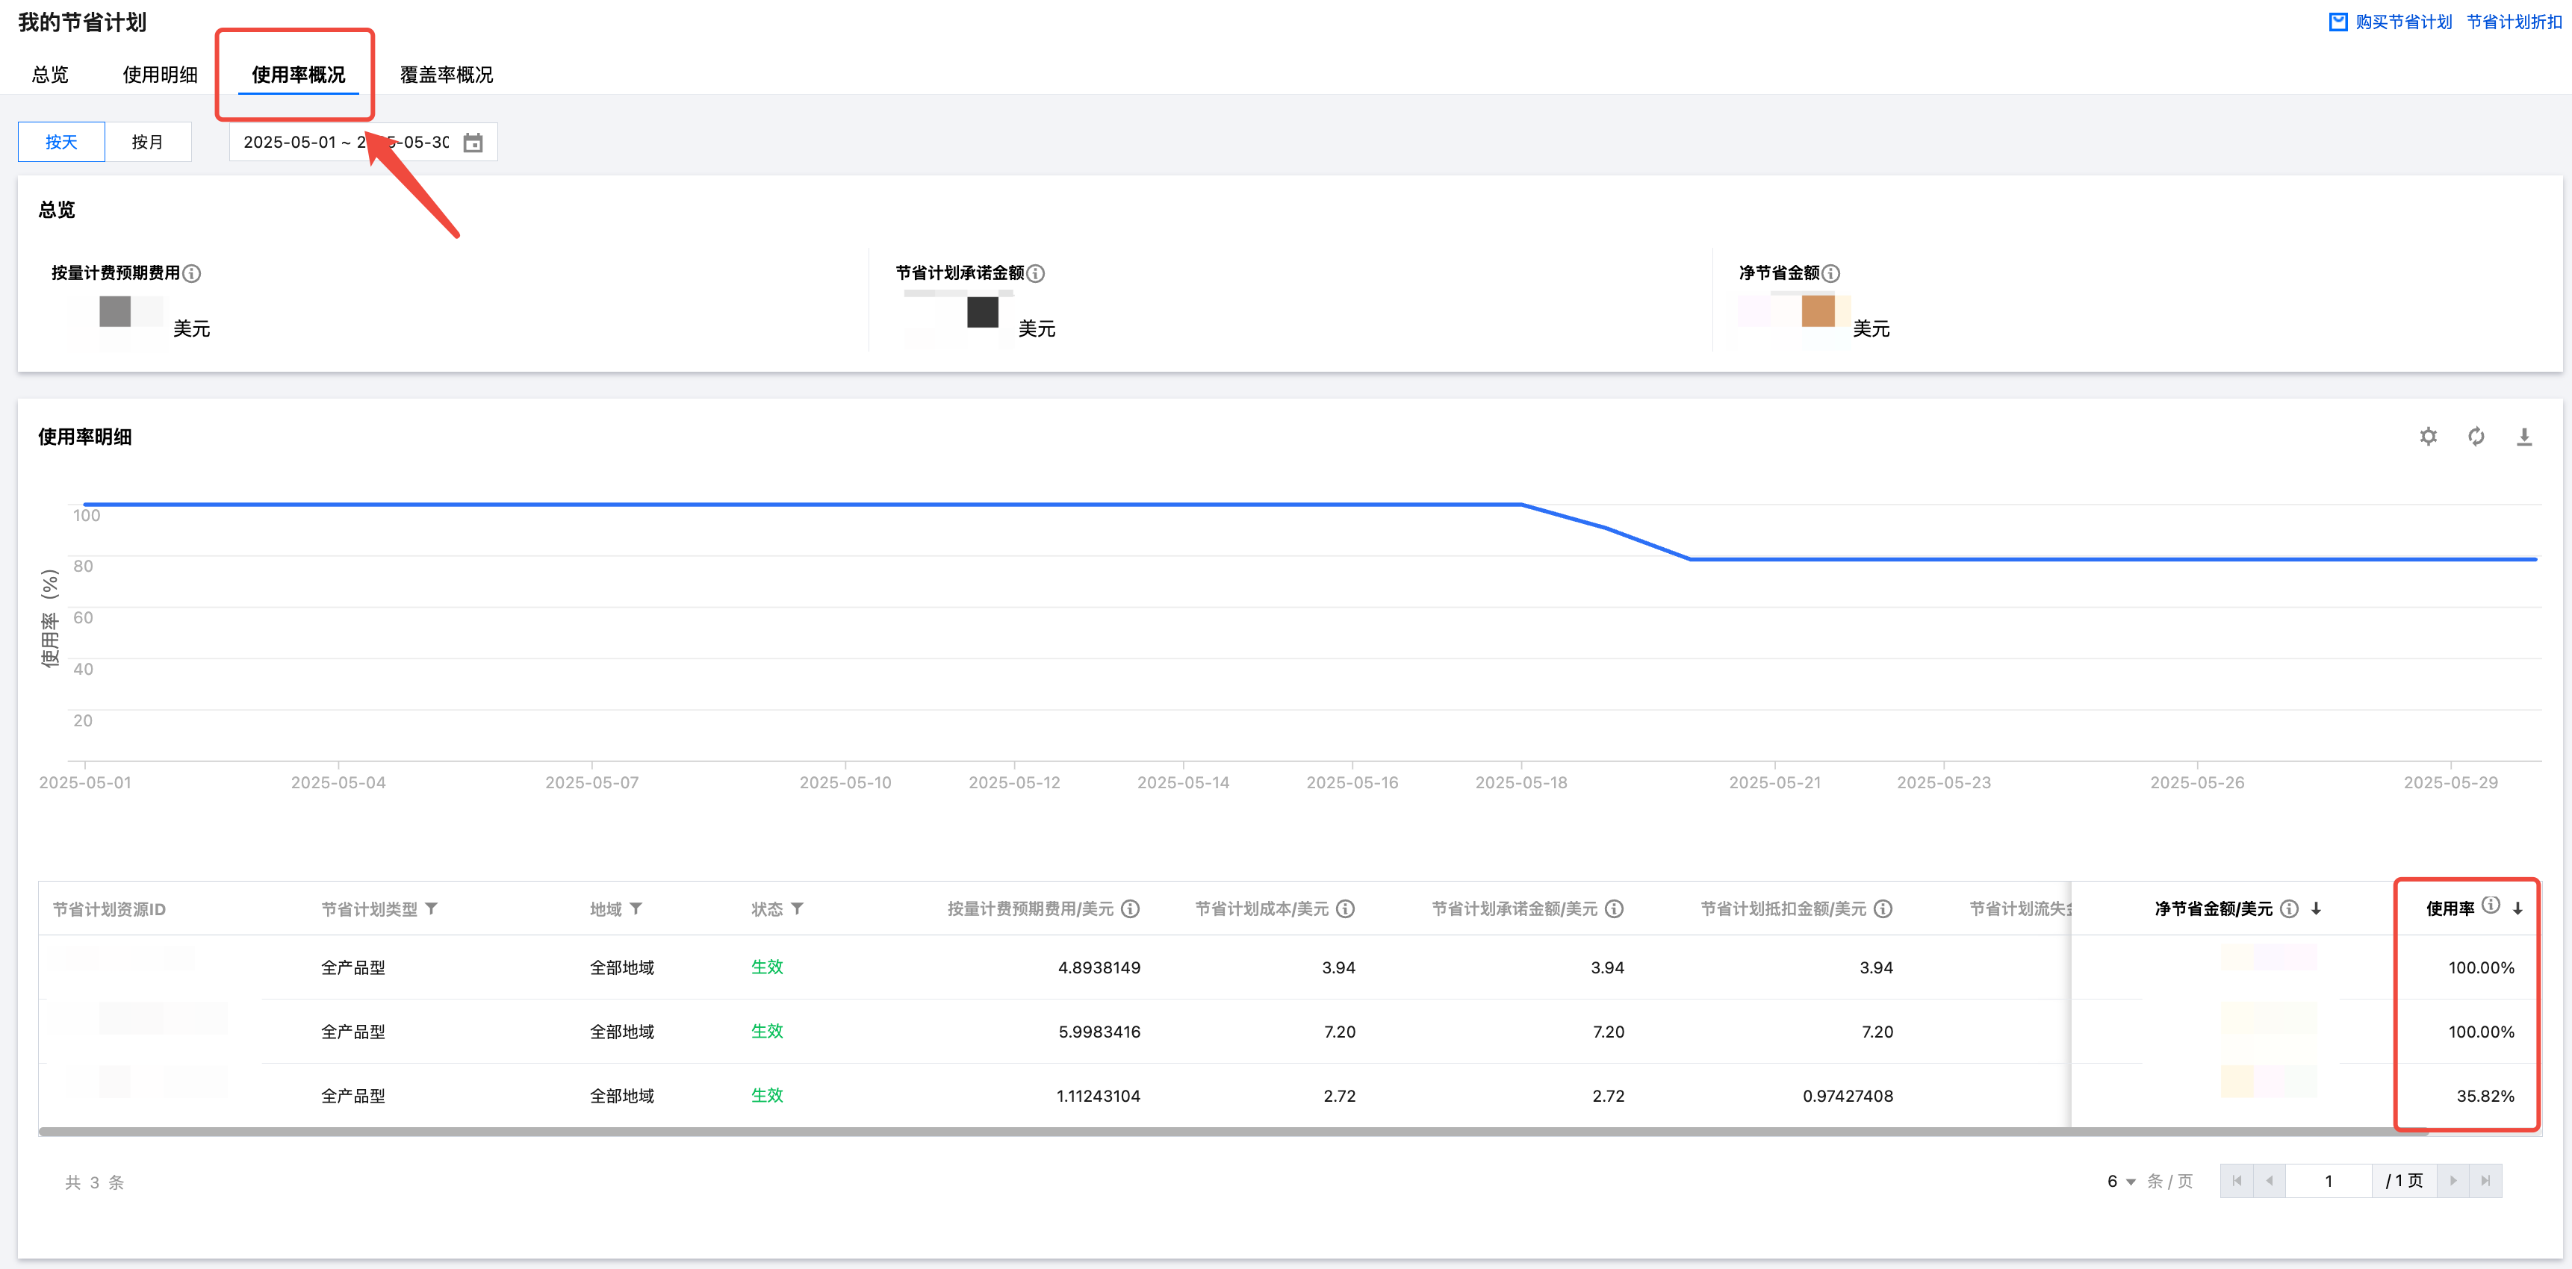Open the calendar icon in date range field
The width and height of the screenshot is (2572, 1269).
click(x=473, y=143)
